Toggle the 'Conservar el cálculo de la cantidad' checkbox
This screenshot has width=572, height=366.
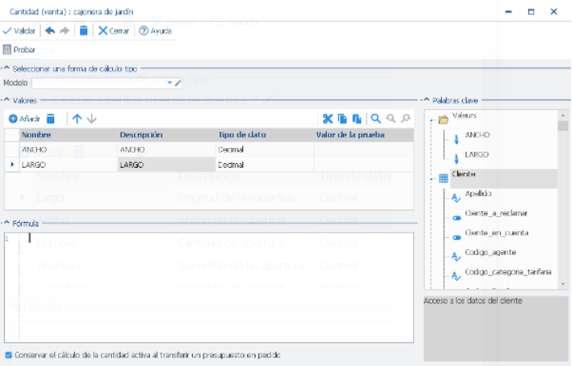coord(9,355)
